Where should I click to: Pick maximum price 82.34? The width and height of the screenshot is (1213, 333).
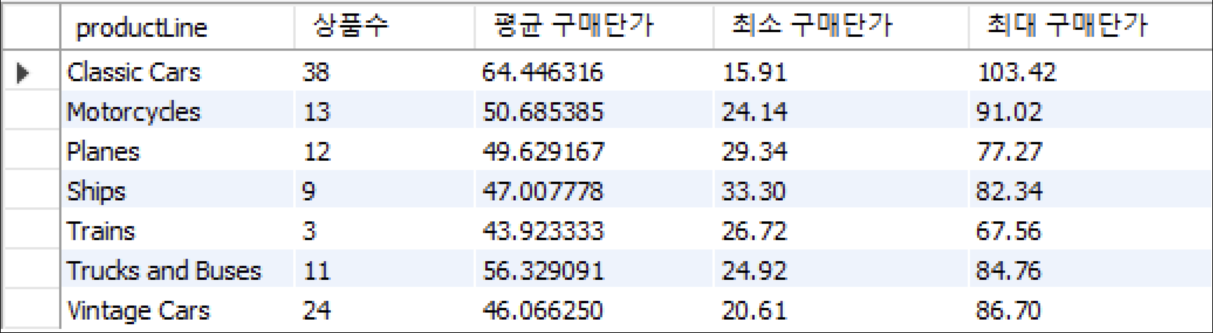pos(1091,190)
